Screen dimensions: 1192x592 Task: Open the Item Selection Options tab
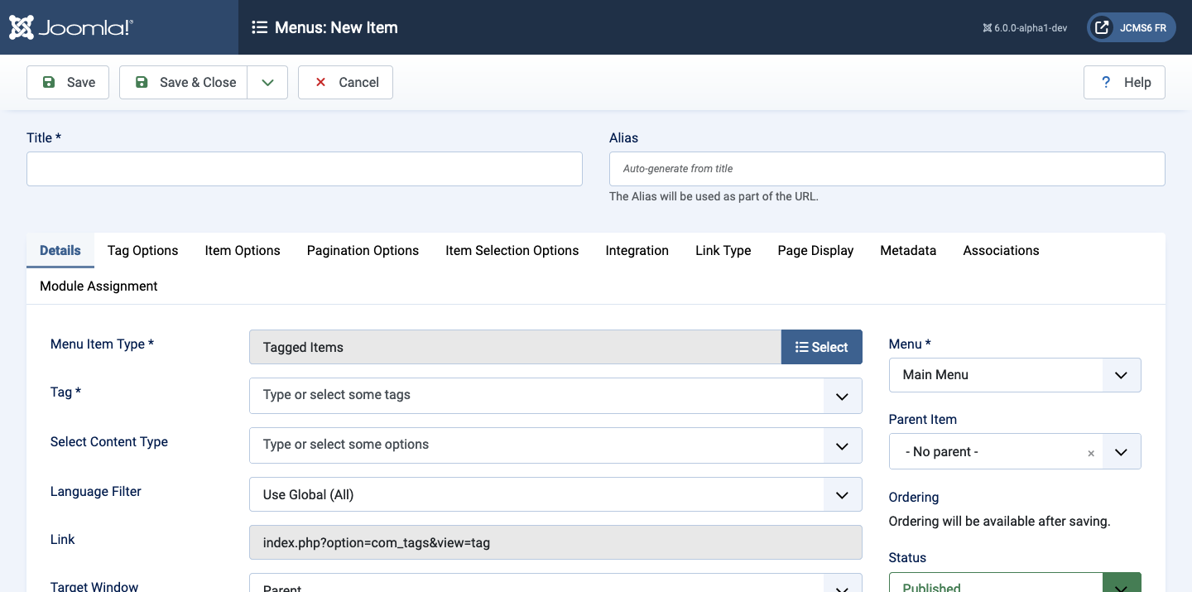(512, 250)
